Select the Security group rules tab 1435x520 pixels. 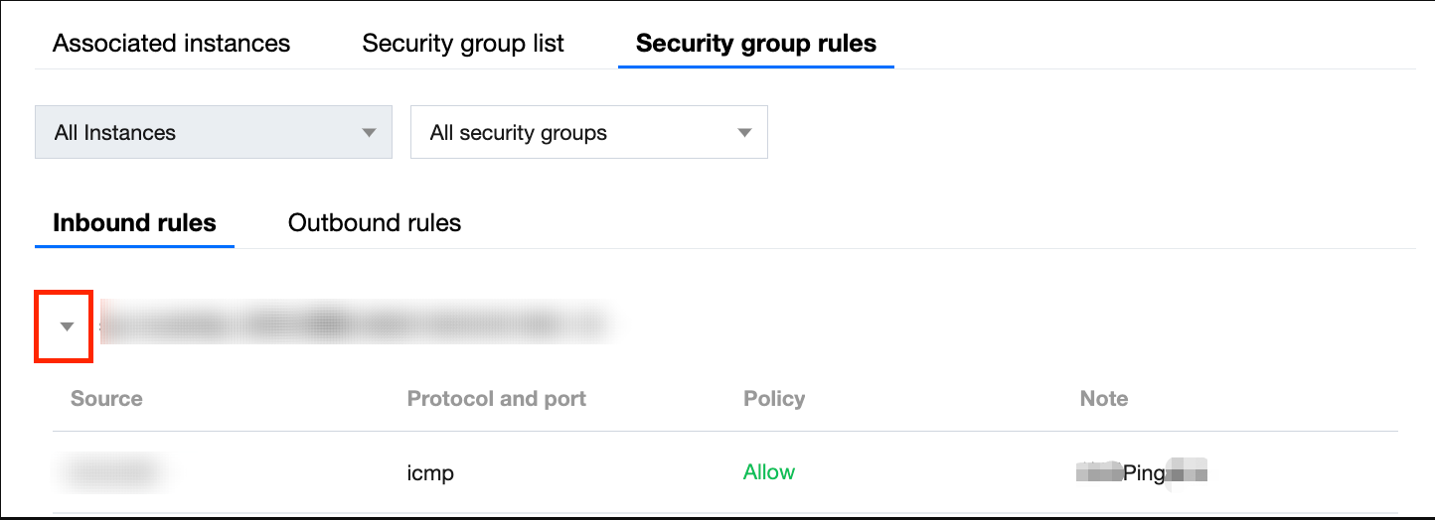point(756,44)
